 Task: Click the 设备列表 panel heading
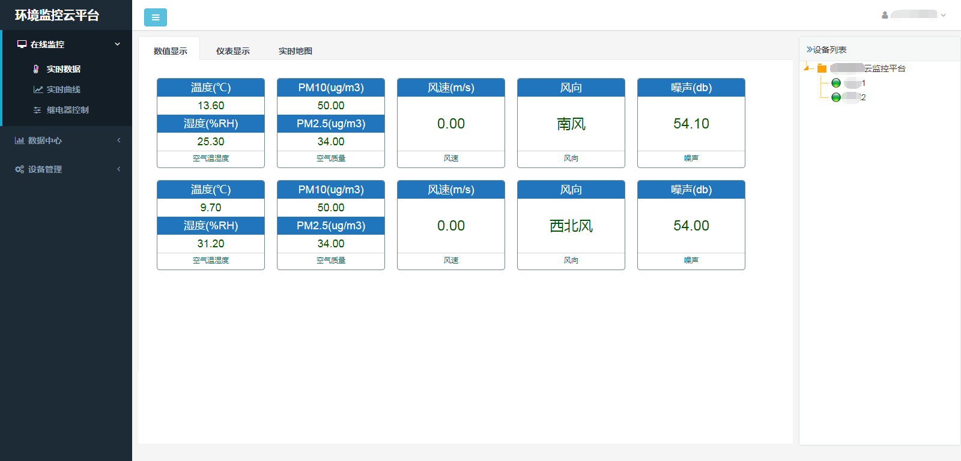point(829,50)
